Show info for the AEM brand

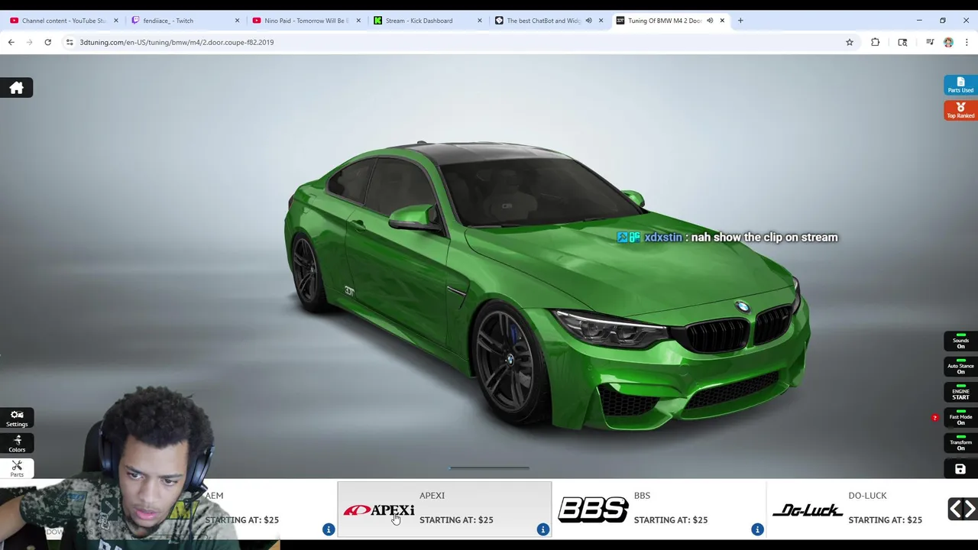[329, 529]
